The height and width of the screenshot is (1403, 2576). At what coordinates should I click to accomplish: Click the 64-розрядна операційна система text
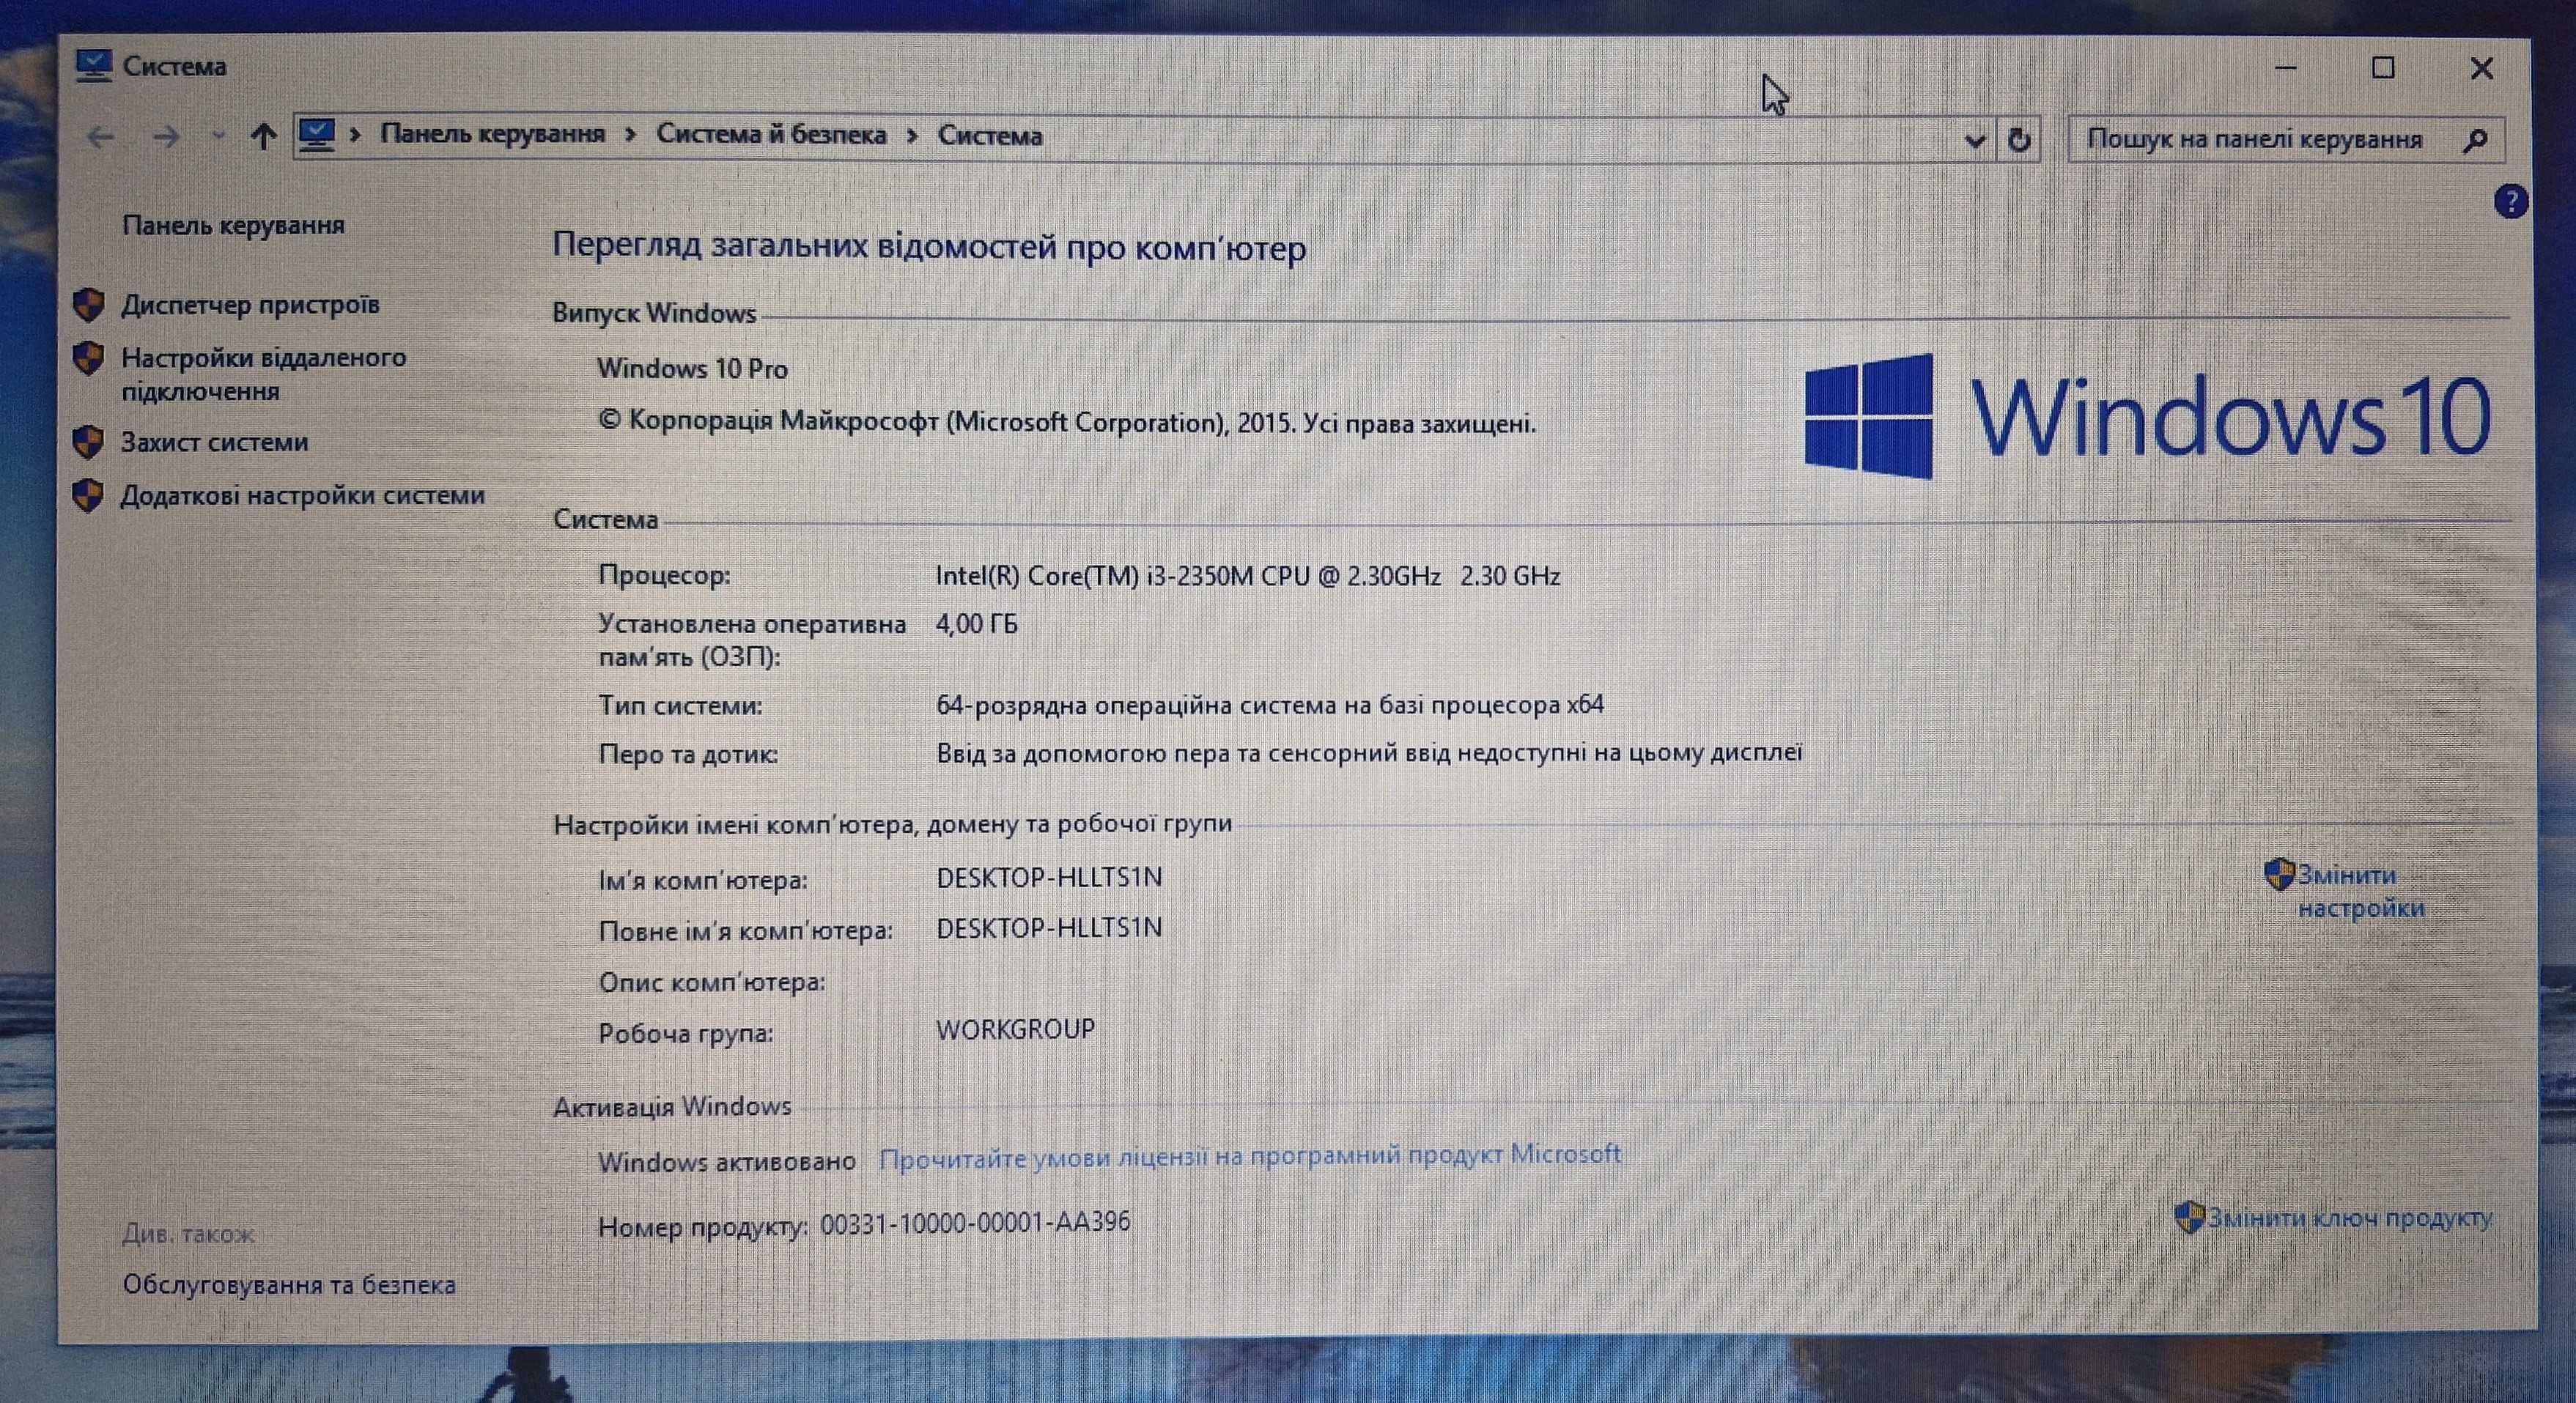[1270, 705]
